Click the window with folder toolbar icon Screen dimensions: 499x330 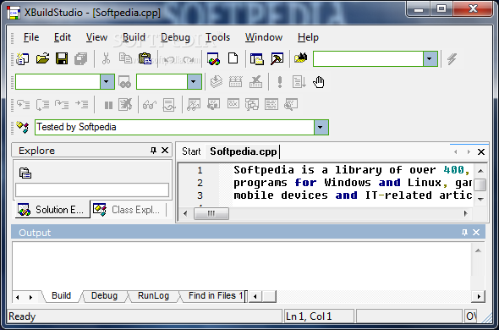pyautogui.click(x=257, y=59)
